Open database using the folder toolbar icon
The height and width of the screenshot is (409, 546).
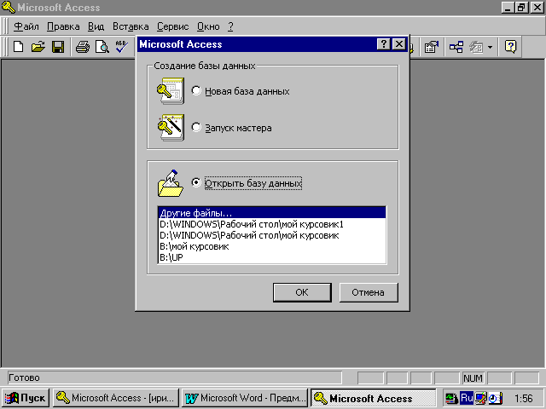[38, 46]
